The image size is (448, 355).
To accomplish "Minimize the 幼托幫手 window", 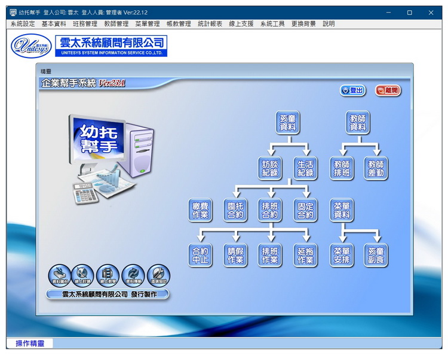I will pos(389,13).
